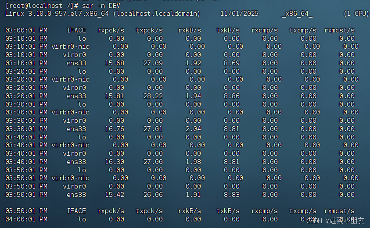The width and height of the screenshot is (370, 228).
Task: Click value 15.68 in ens33 row
Action: click(x=115, y=63)
